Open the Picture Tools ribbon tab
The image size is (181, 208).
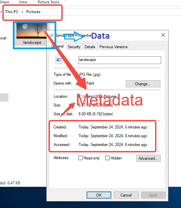click(49, 2)
